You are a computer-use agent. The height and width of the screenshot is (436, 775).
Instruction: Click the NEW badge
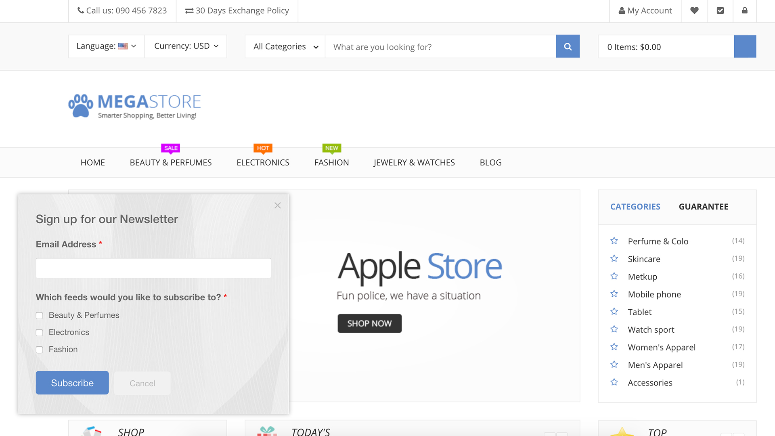[332, 148]
